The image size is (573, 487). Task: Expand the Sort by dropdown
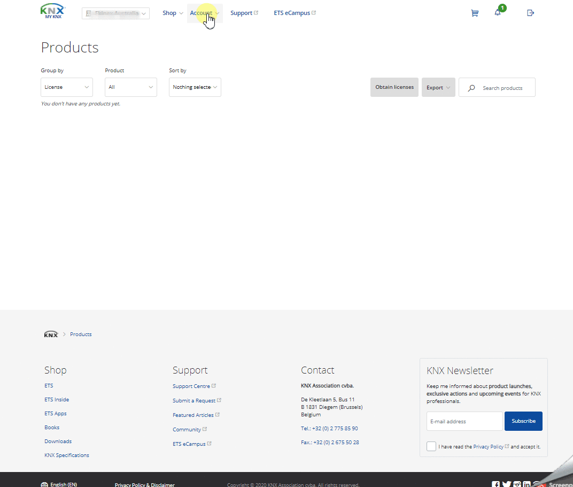point(195,87)
